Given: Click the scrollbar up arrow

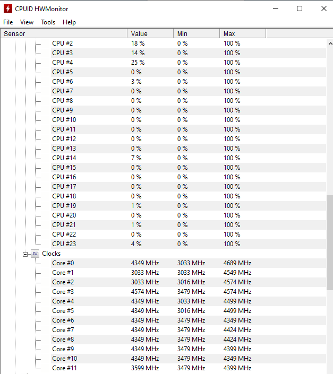Looking at the screenshot, I should pos(330,44).
